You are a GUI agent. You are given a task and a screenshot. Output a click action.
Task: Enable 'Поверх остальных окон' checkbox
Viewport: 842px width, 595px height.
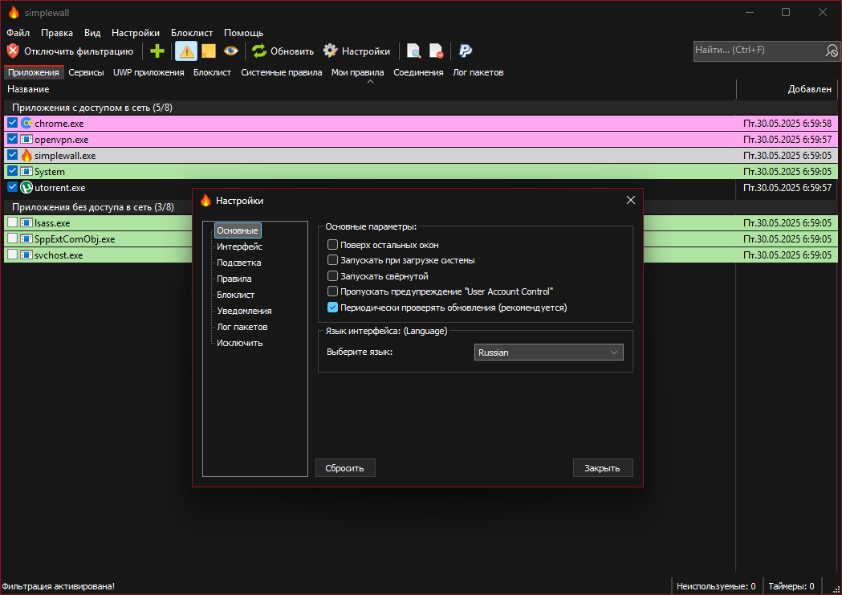332,245
